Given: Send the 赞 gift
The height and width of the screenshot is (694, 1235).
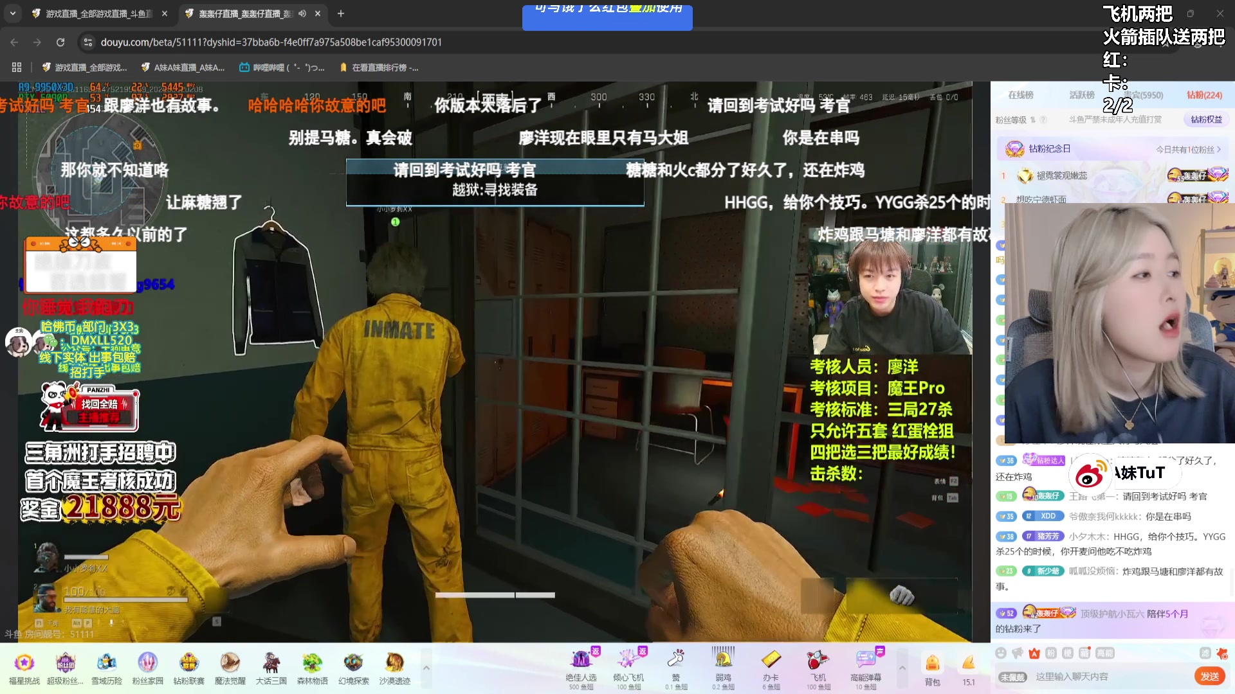Looking at the screenshot, I should pos(676,668).
